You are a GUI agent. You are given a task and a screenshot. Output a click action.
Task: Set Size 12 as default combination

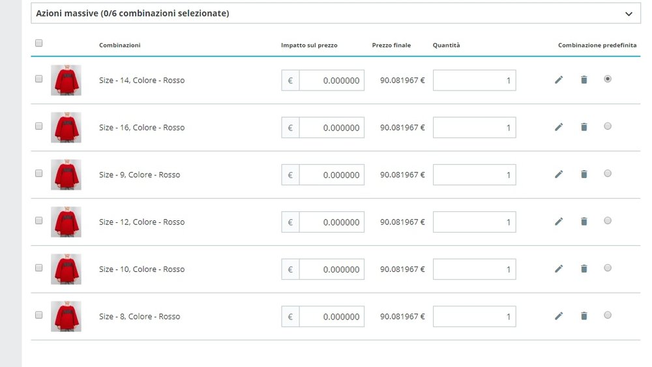coord(608,221)
